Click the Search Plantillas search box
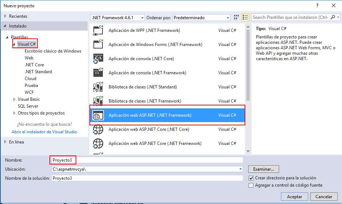Viewport: 342px width, 204px height. (291, 17)
